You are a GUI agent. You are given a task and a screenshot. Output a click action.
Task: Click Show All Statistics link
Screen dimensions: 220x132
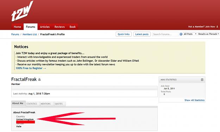click(194, 100)
